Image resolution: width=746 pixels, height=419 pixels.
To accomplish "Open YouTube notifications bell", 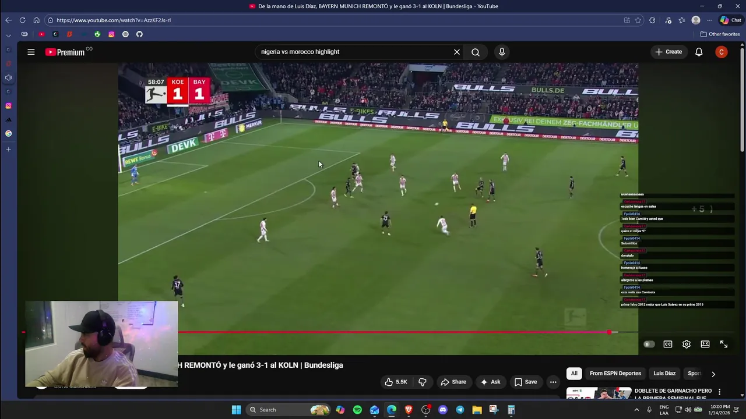I will 699,52.
